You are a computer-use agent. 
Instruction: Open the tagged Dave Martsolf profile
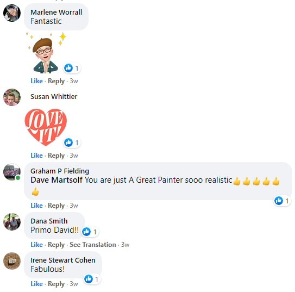tap(57, 180)
